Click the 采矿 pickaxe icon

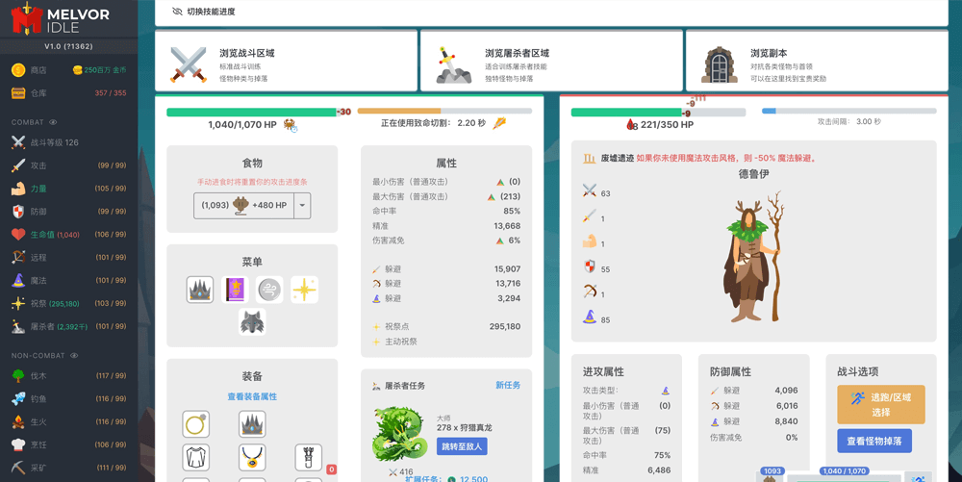click(18, 468)
